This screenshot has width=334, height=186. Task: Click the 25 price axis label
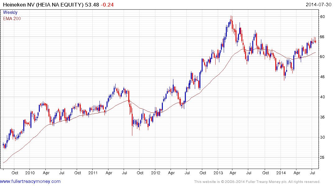[x=322, y=157]
